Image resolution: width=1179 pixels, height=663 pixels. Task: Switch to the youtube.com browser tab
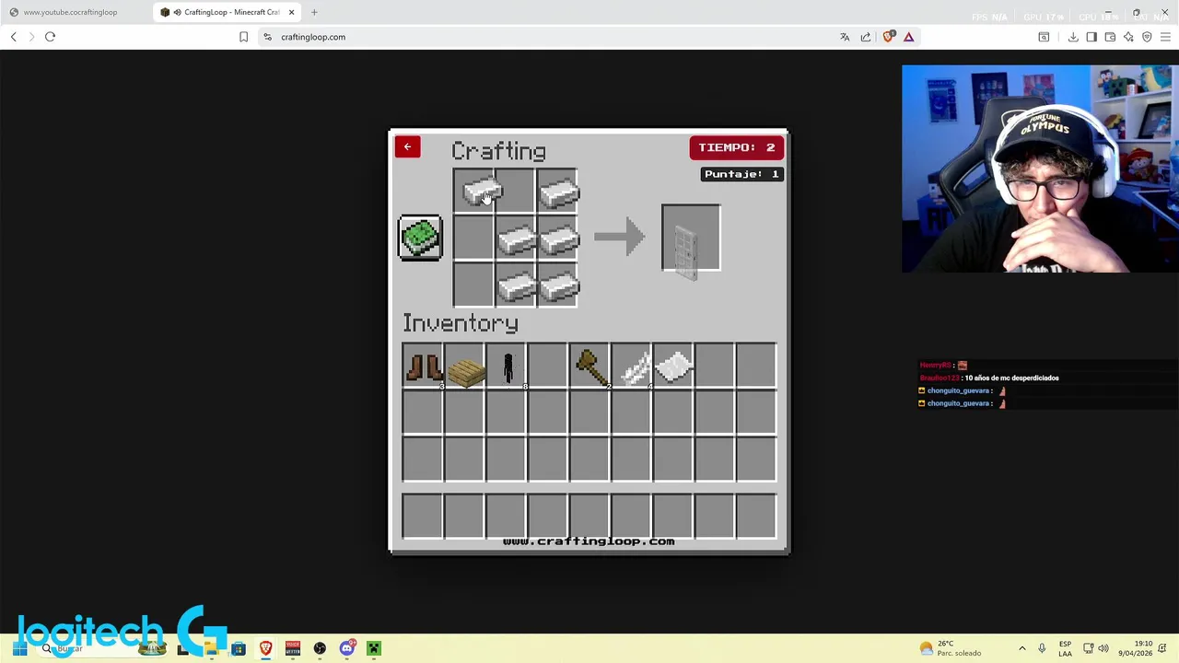[x=70, y=12]
